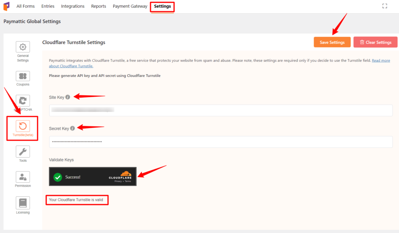Viewport: 399px width, 233px height.
Task: Open the Reports tab
Action: 99,6
